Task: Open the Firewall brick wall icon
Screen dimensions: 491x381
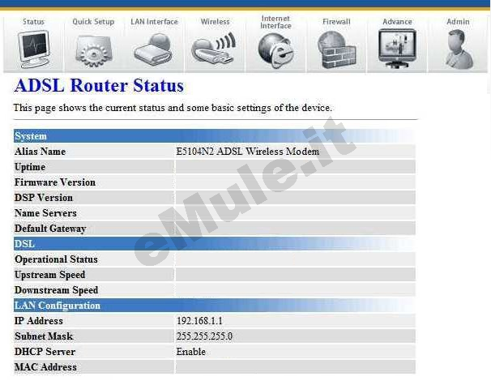Action: [336, 49]
